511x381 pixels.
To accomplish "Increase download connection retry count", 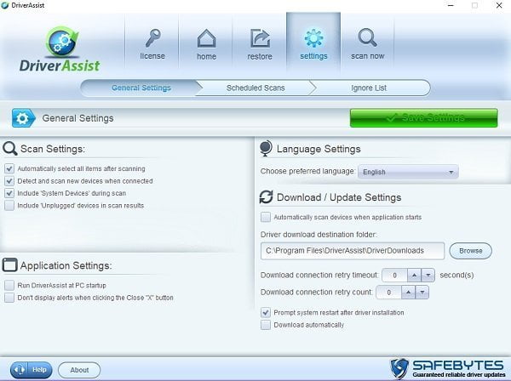I will pyautogui.click(x=408, y=293).
